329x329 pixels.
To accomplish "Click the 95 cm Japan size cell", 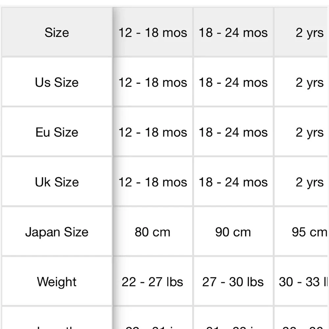I will (301, 232).
